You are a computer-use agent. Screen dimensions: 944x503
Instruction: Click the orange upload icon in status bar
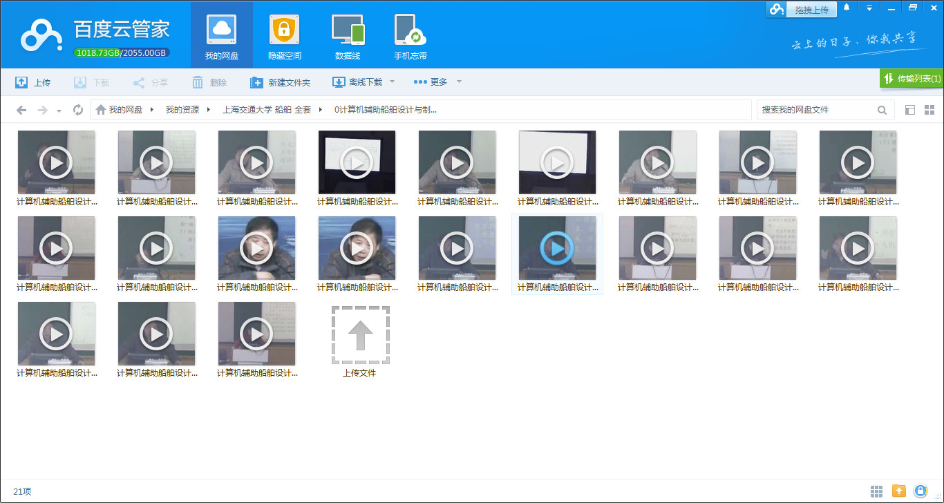899,491
